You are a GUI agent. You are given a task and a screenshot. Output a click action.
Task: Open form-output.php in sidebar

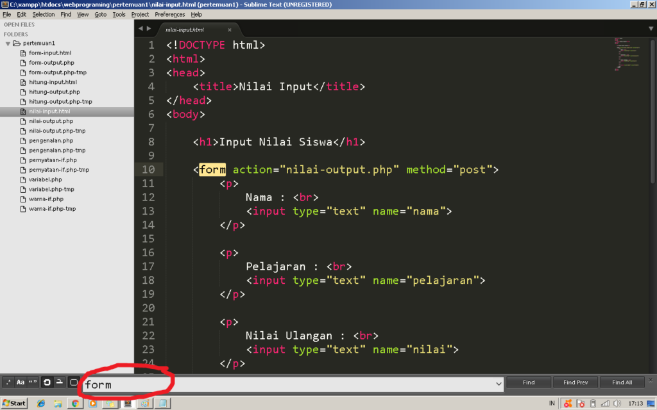tap(51, 62)
